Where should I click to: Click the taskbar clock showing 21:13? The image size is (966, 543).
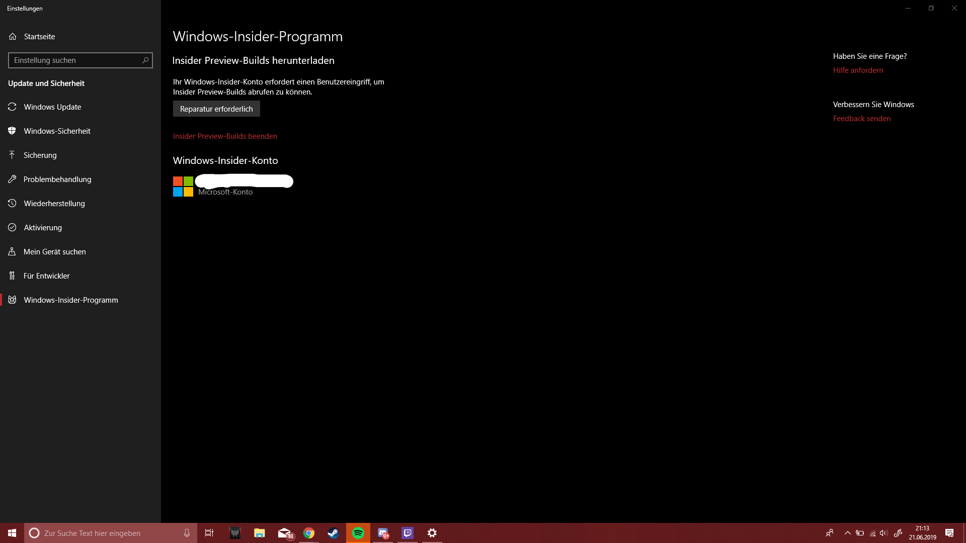(x=922, y=533)
